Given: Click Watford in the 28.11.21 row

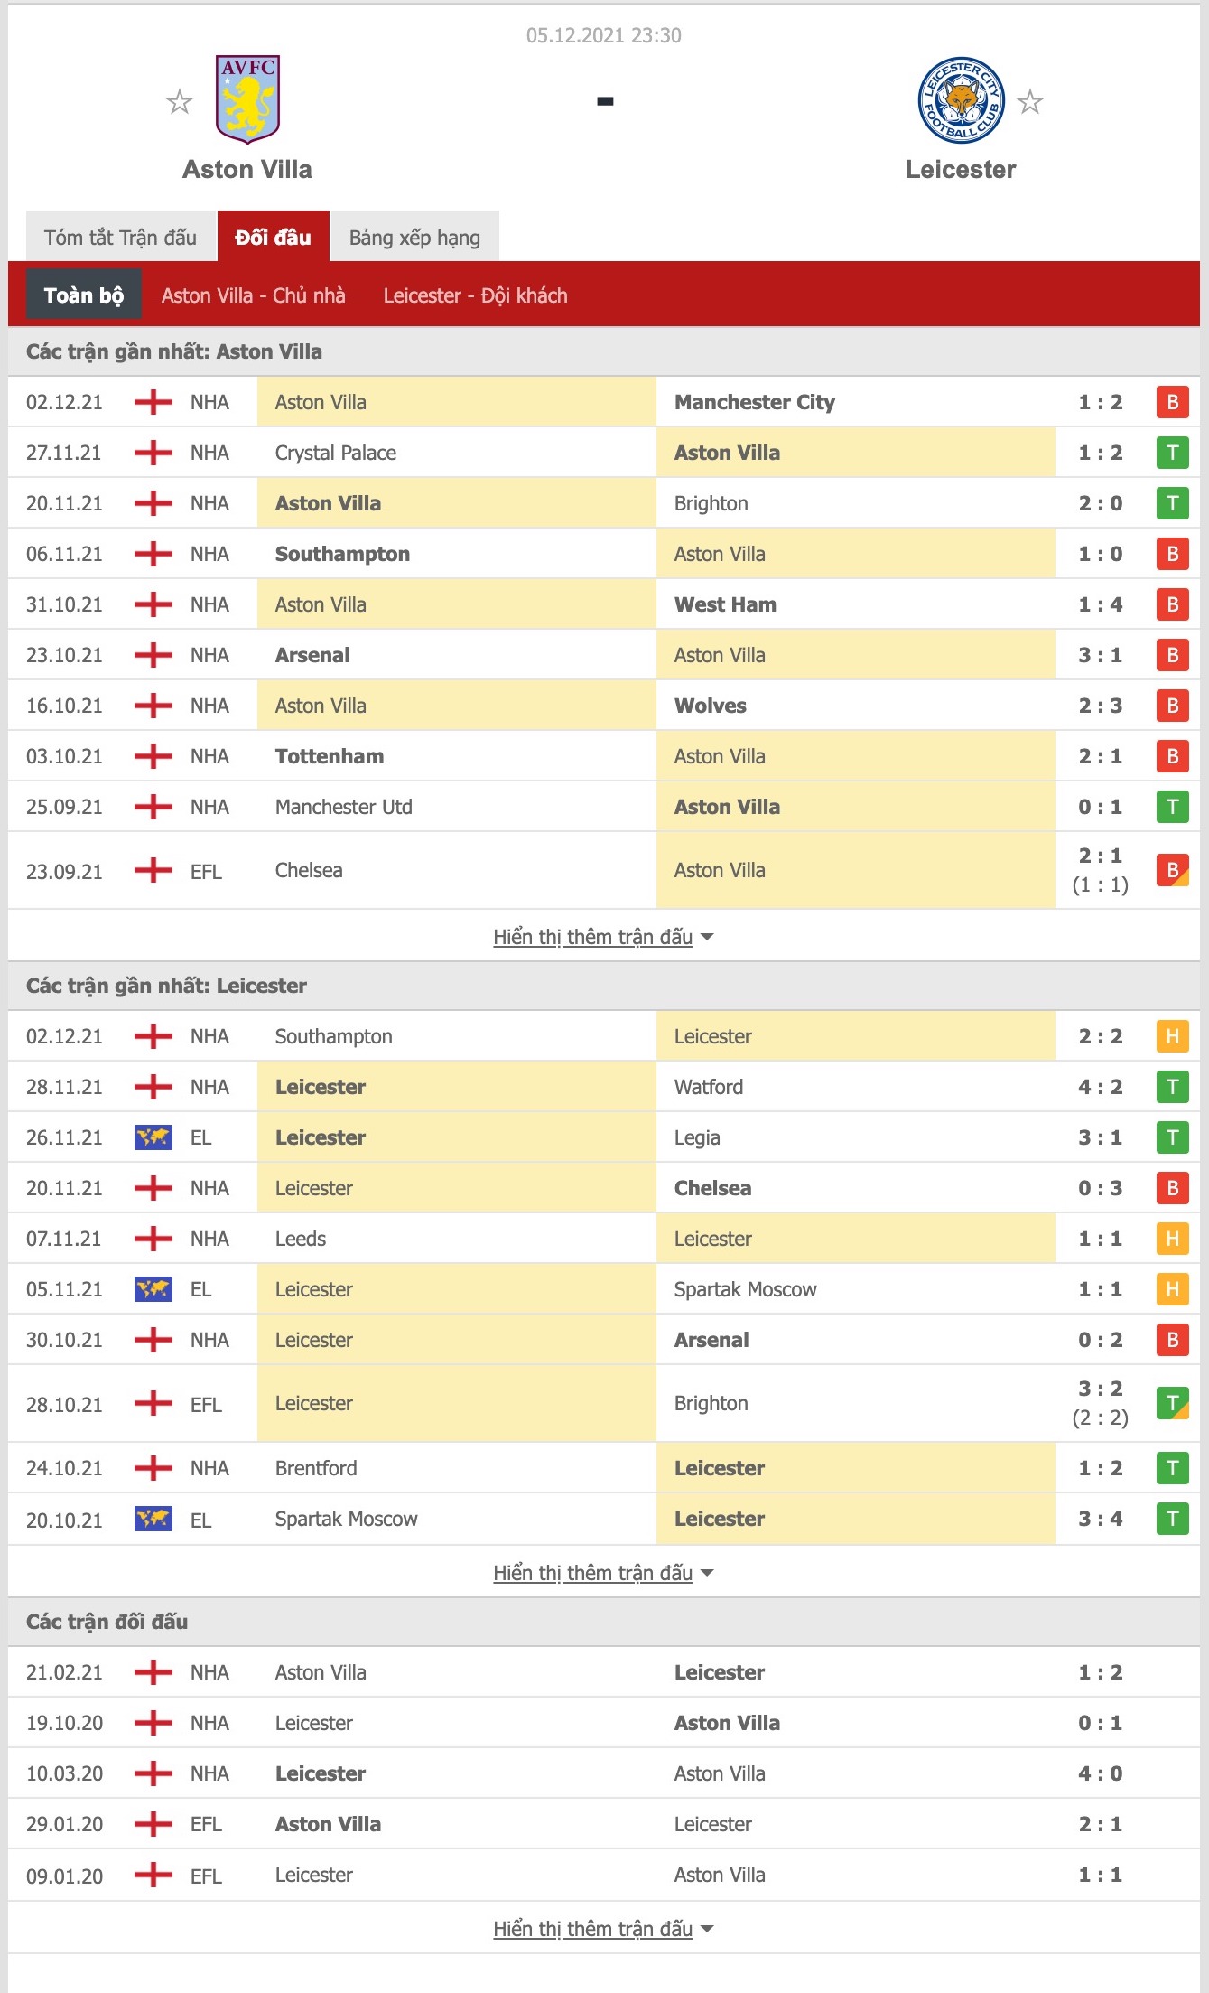Looking at the screenshot, I should (x=709, y=1087).
